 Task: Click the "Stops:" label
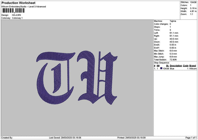[x=157, y=27]
